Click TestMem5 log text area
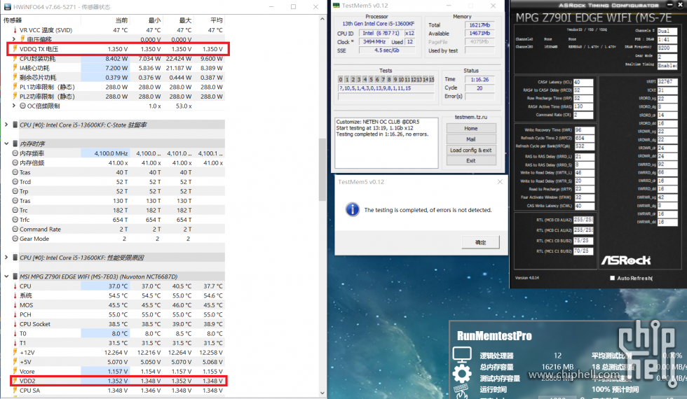 click(386, 143)
